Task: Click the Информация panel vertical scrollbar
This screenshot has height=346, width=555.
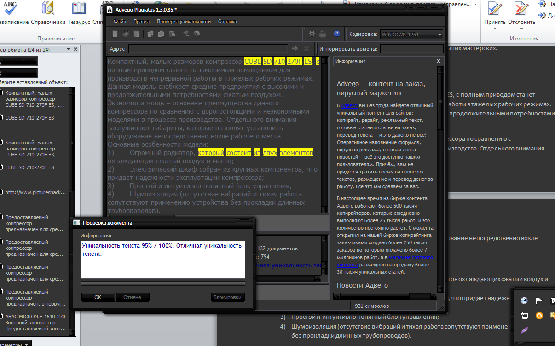Action: [441, 179]
